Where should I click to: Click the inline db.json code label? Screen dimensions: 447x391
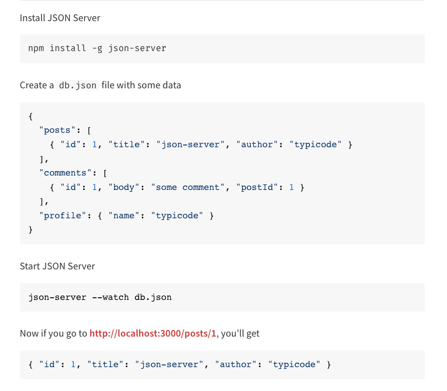point(78,86)
